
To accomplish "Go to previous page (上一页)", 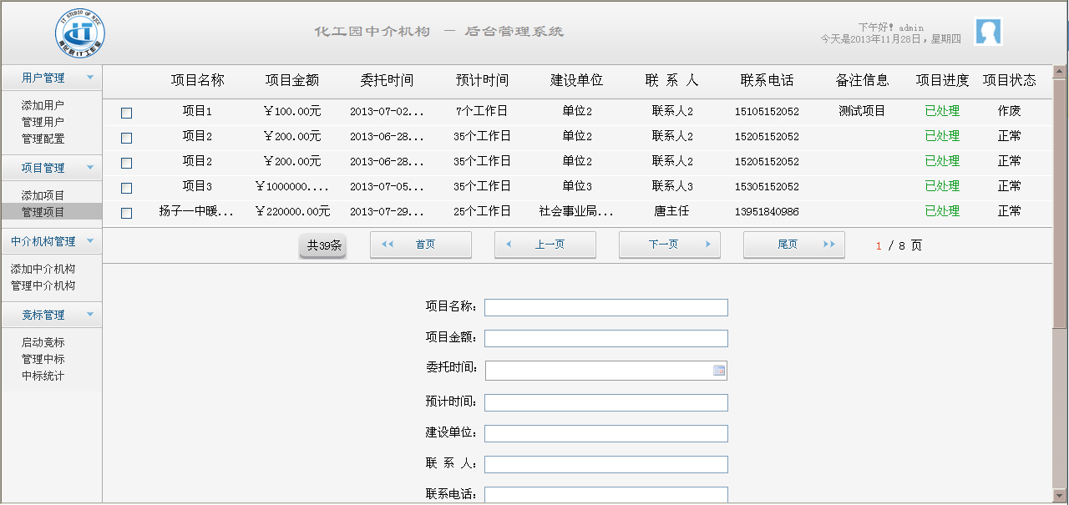I will click(x=545, y=245).
